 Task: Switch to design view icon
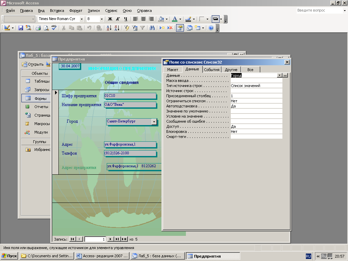point(7,28)
